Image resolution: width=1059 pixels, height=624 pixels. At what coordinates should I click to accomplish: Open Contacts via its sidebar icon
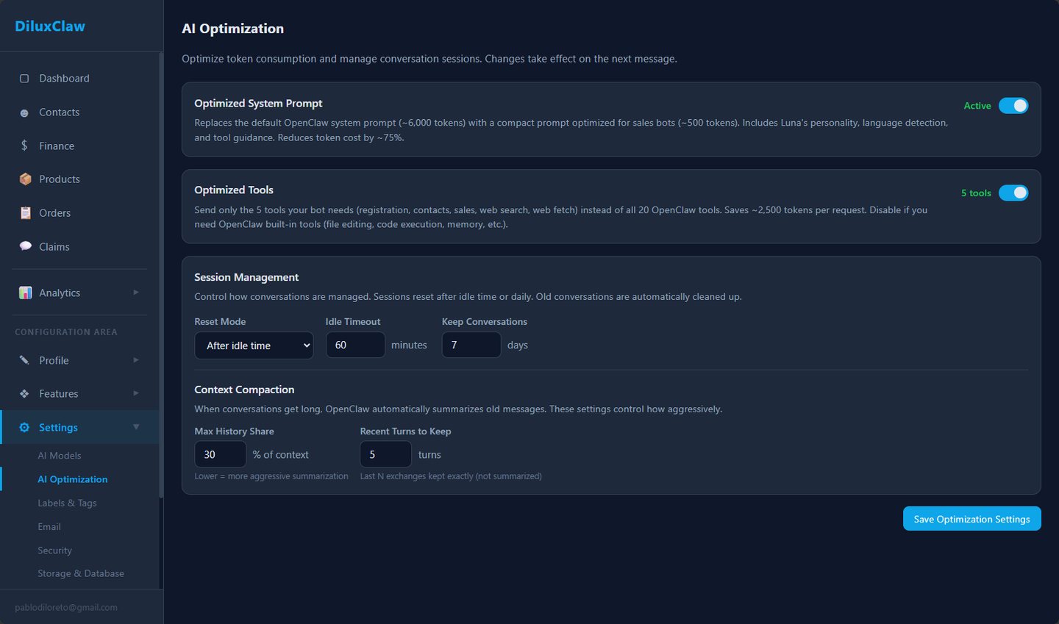24,112
